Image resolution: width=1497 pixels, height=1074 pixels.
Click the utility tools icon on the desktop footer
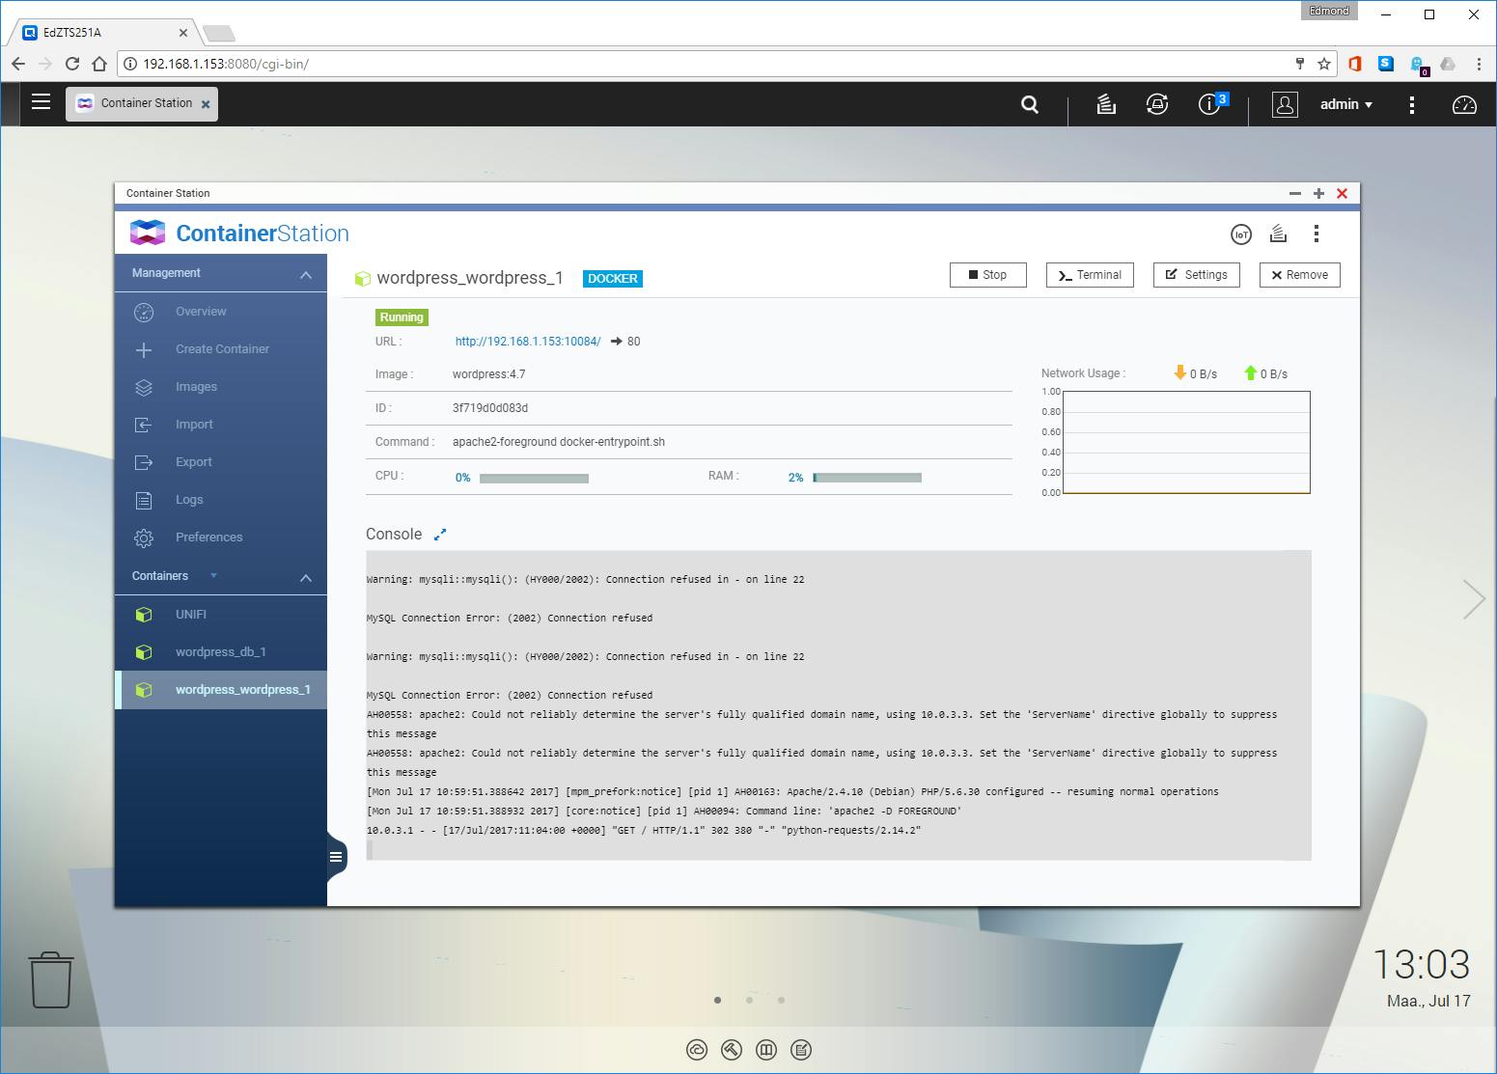coord(732,1050)
